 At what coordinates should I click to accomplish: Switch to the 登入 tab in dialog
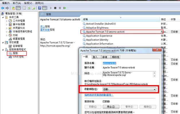point(96,57)
